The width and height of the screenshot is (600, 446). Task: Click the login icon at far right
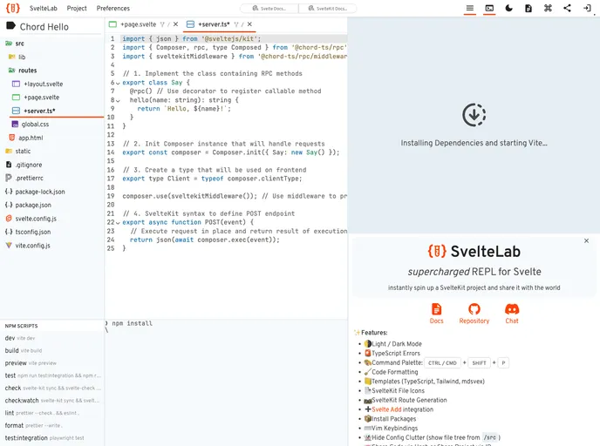pos(587,8)
